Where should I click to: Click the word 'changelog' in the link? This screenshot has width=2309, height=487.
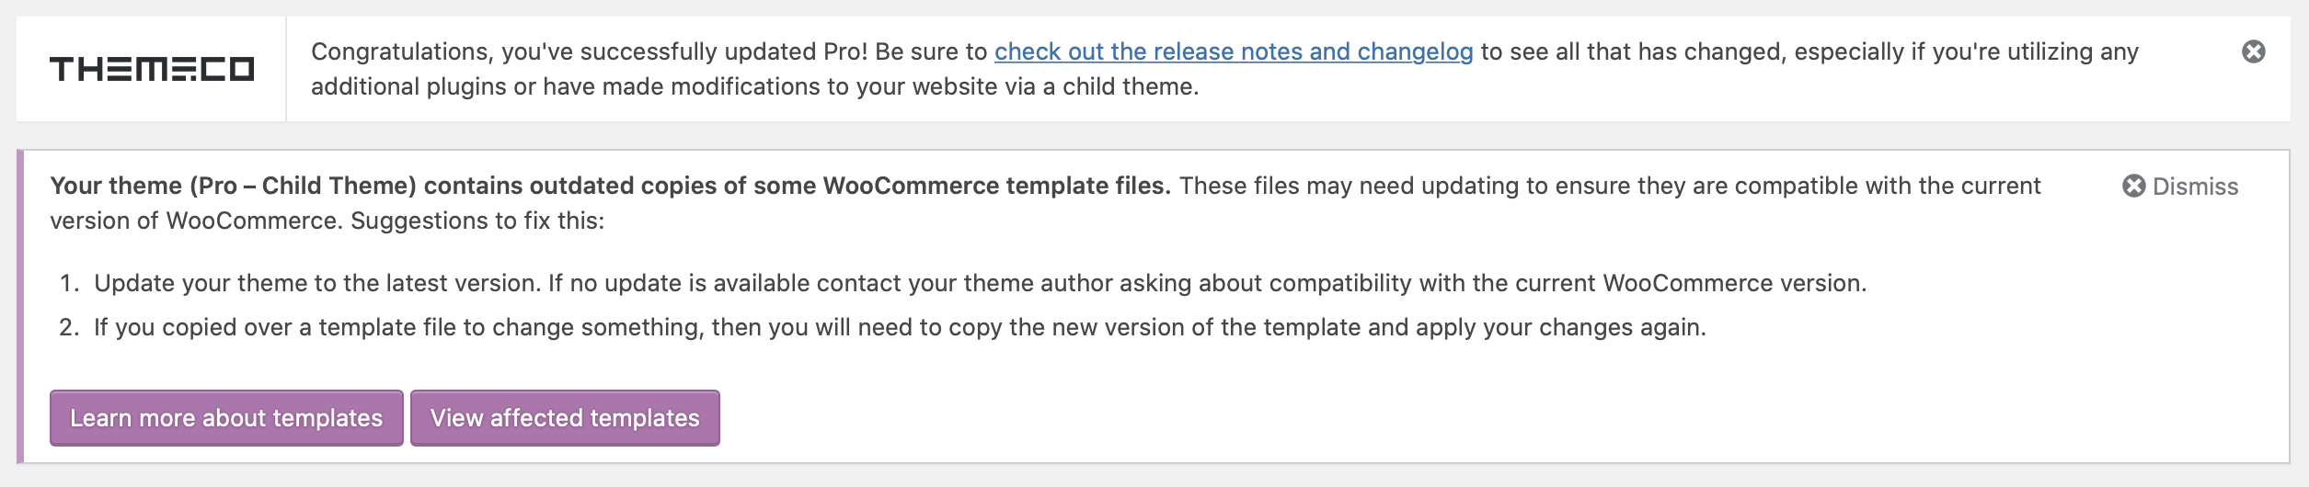click(x=1416, y=52)
